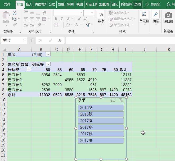This screenshot has height=161, width=175.
Task: Click the 条件格式 conditional formatting button
Action: click(119, 13)
